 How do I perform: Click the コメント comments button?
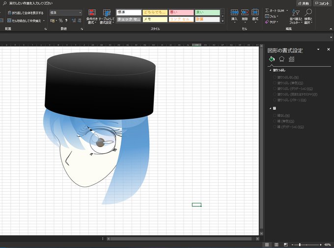[322, 3]
